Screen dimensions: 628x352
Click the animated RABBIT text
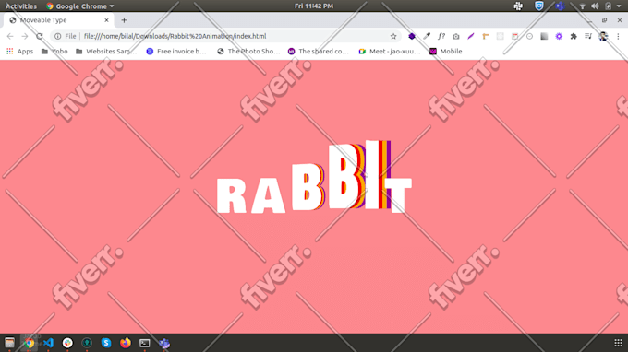(314, 177)
